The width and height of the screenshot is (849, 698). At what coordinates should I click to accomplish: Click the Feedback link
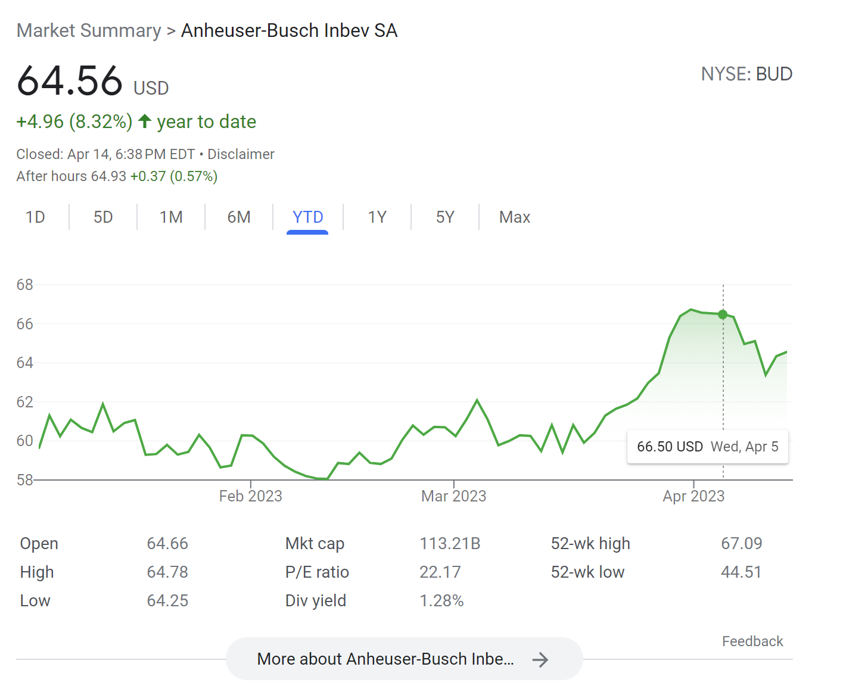pyautogui.click(x=752, y=641)
